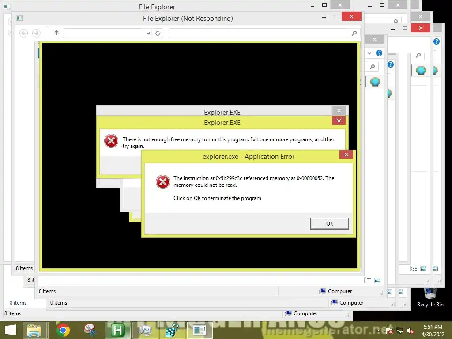Open the clock showing 5:51 PM
Image resolution: width=452 pixels, height=339 pixels.
(x=433, y=331)
